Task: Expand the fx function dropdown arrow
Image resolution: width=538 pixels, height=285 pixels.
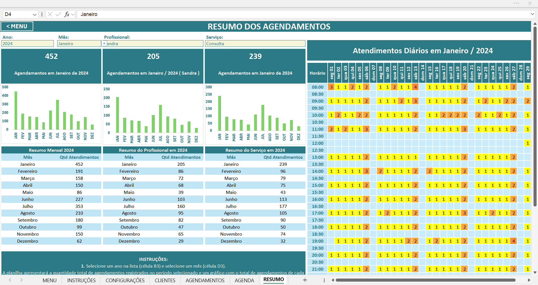Action: point(73,14)
